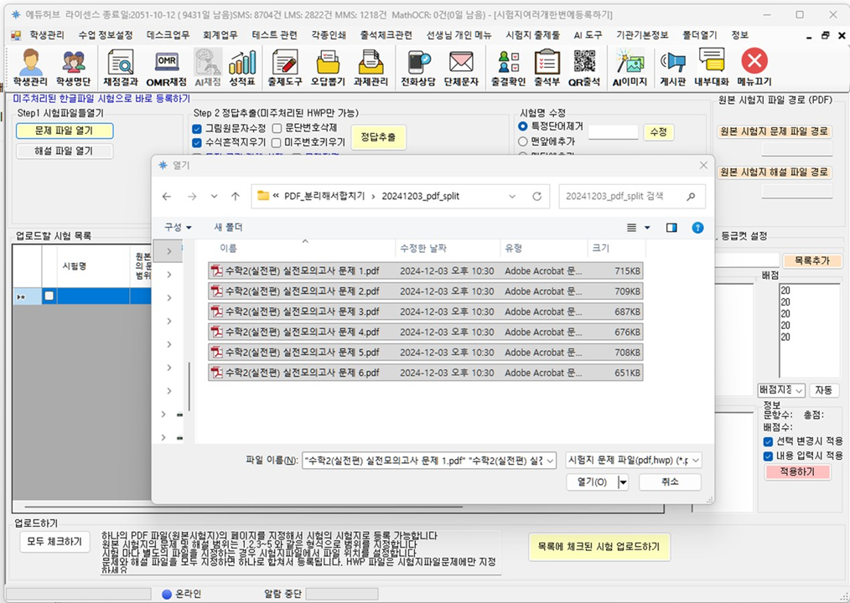
Task: Click the 단체문자 envelope icon
Action: (x=461, y=67)
